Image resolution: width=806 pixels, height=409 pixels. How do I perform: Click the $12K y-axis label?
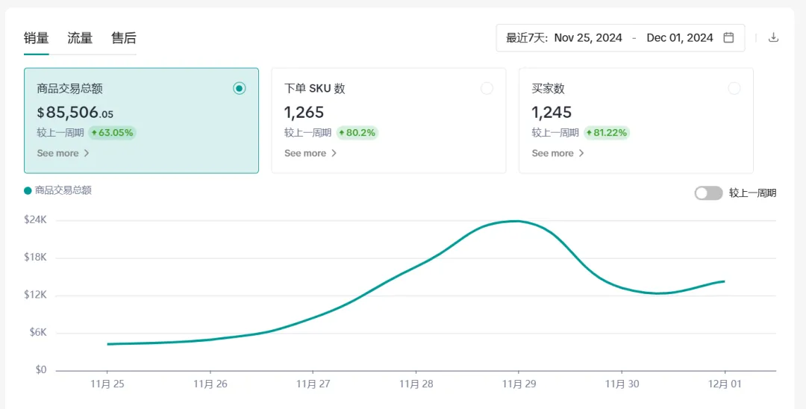point(36,295)
